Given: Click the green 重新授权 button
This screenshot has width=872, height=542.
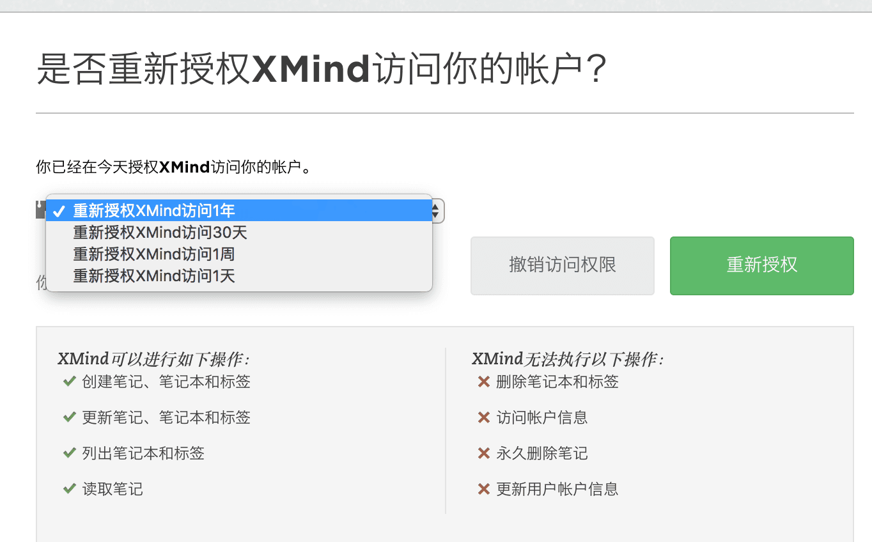Looking at the screenshot, I should tap(761, 265).
